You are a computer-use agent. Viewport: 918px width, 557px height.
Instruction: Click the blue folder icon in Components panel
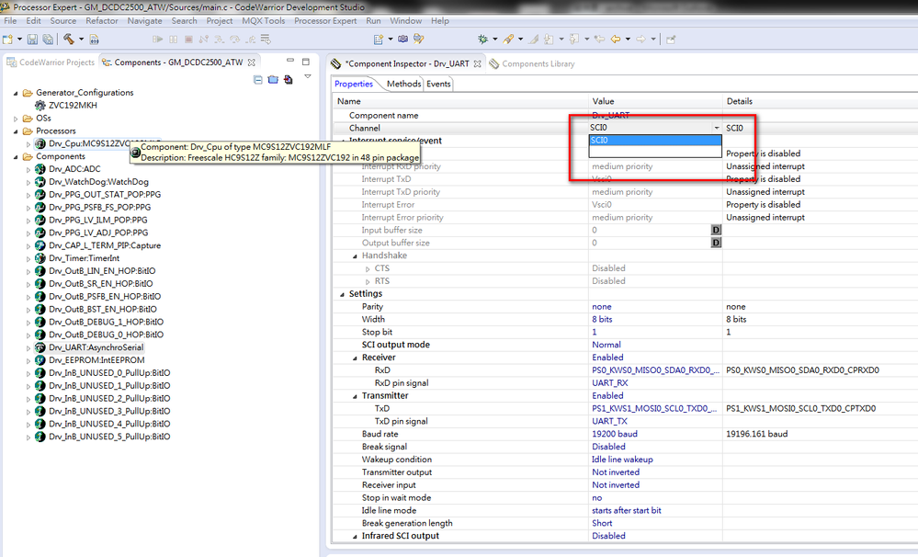pos(273,80)
